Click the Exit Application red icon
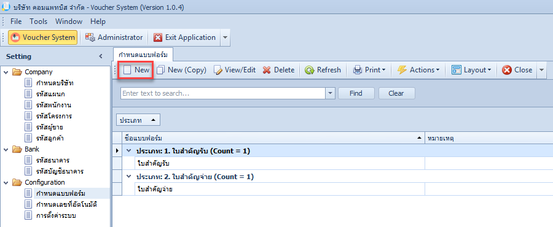 pos(158,37)
